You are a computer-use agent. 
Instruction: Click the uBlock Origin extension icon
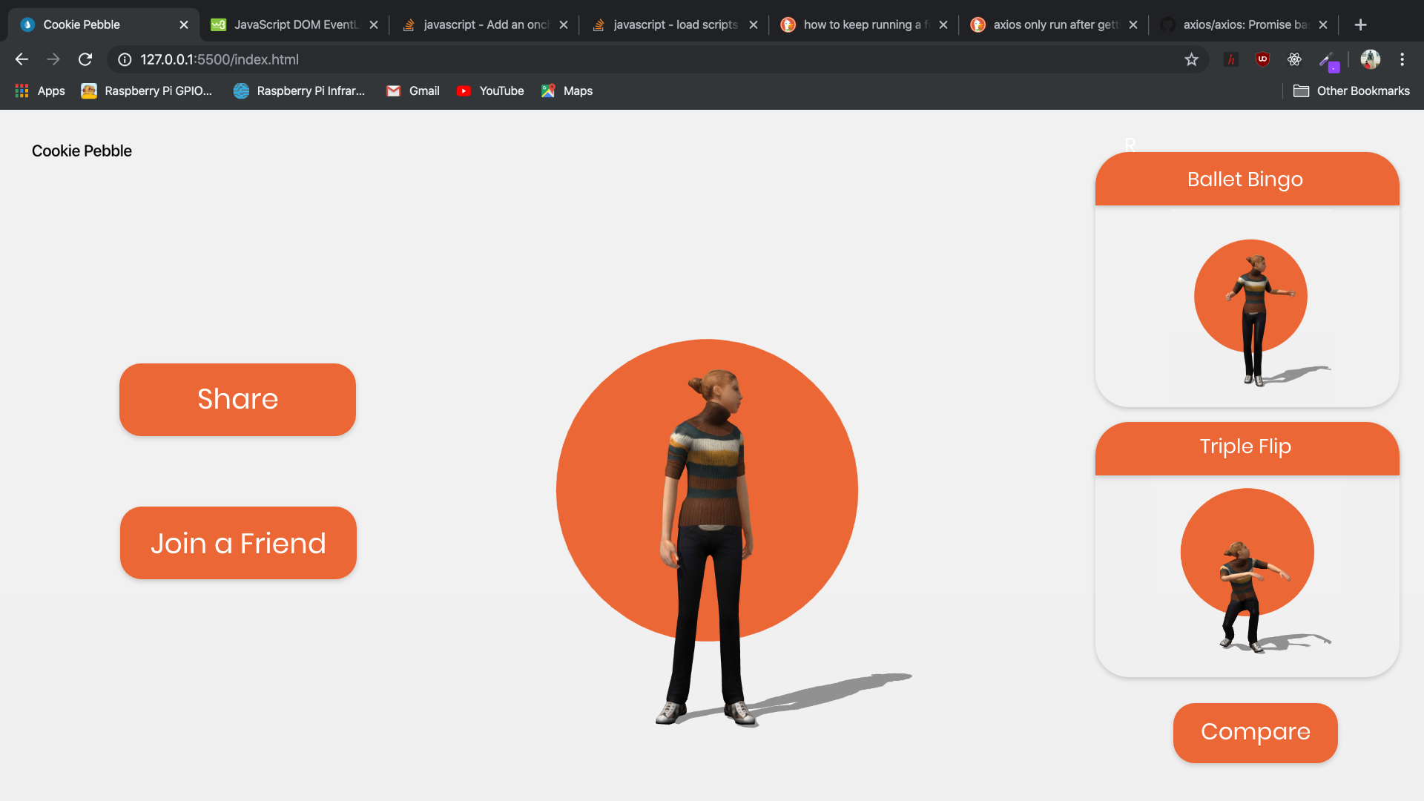[x=1262, y=59]
